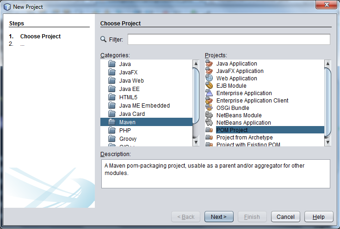This screenshot has height=229, width=340.
Task: Select the HTML5 category
Action: click(x=128, y=97)
